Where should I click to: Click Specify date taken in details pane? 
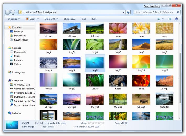(57, 123)
